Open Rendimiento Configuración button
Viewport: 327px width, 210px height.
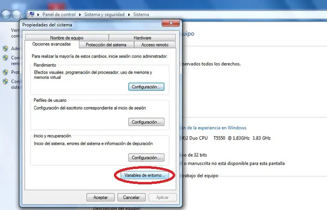click(146, 87)
